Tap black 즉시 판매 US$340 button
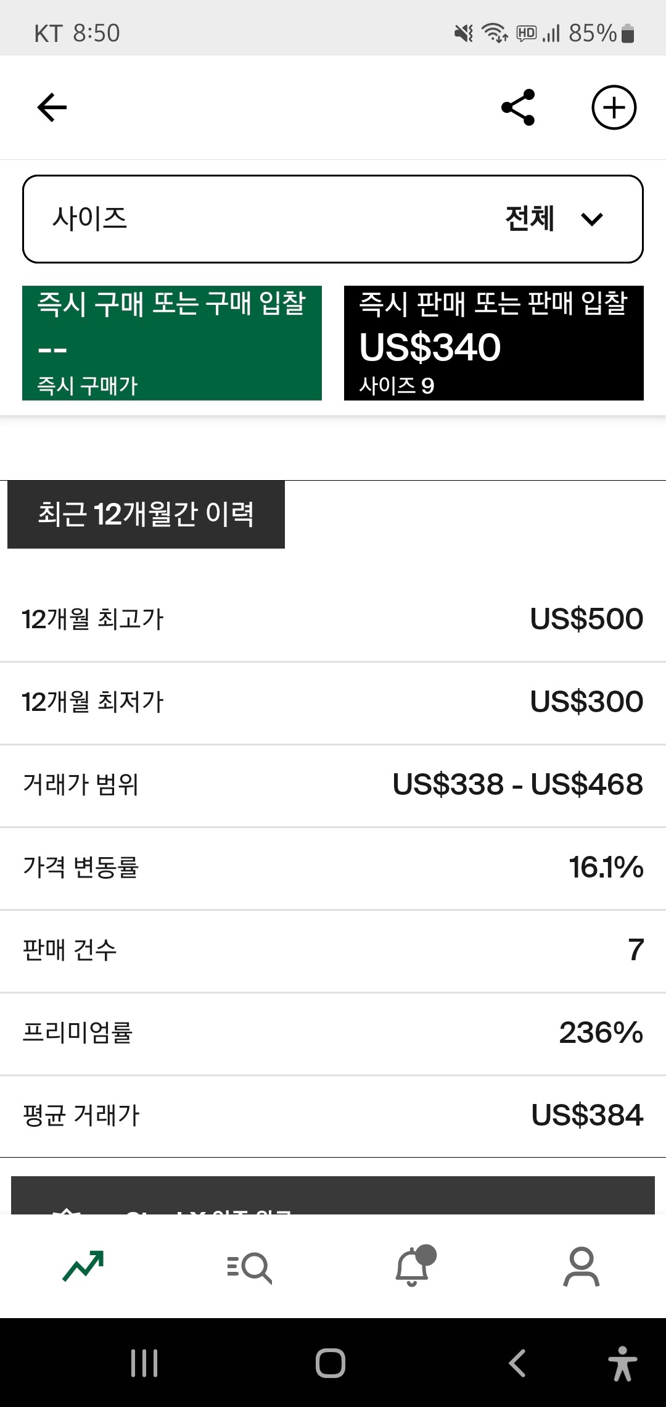 494,343
